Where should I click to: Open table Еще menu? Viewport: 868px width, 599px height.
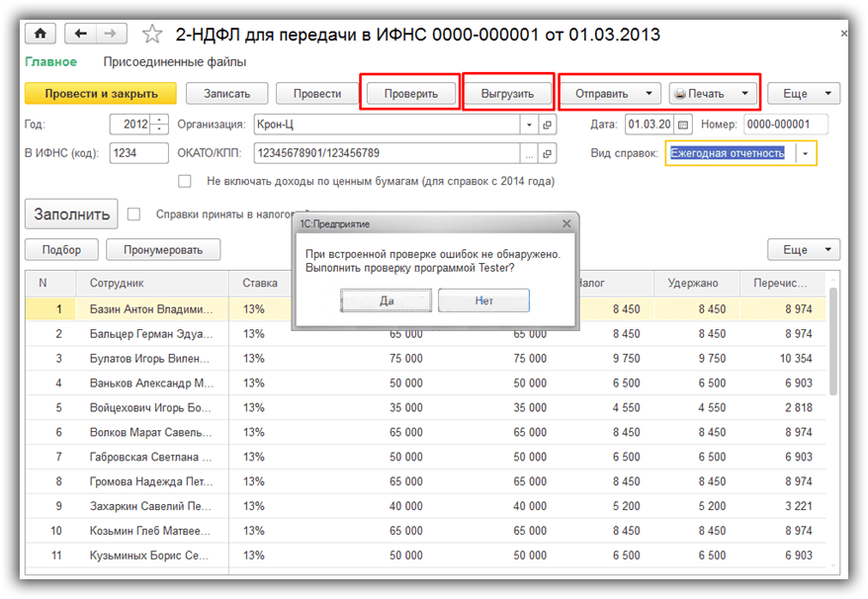tap(803, 250)
